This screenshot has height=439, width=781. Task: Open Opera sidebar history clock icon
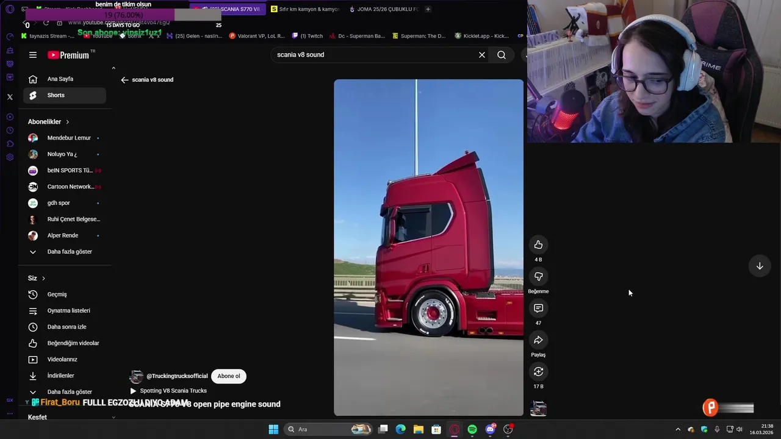10,130
